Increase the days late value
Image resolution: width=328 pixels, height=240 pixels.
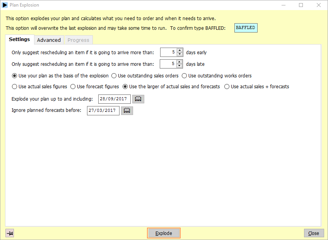coord(179,62)
